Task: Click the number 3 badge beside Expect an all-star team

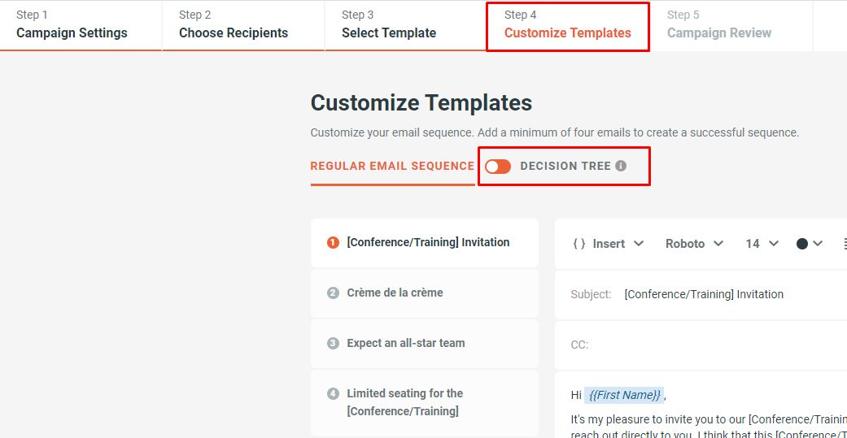Action: (333, 343)
